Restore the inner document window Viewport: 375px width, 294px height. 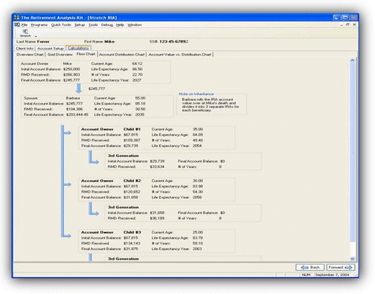(x=348, y=24)
